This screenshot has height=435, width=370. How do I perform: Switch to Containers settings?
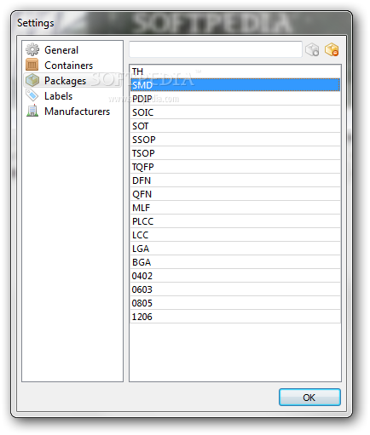pyautogui.click(x=72, y=66)
